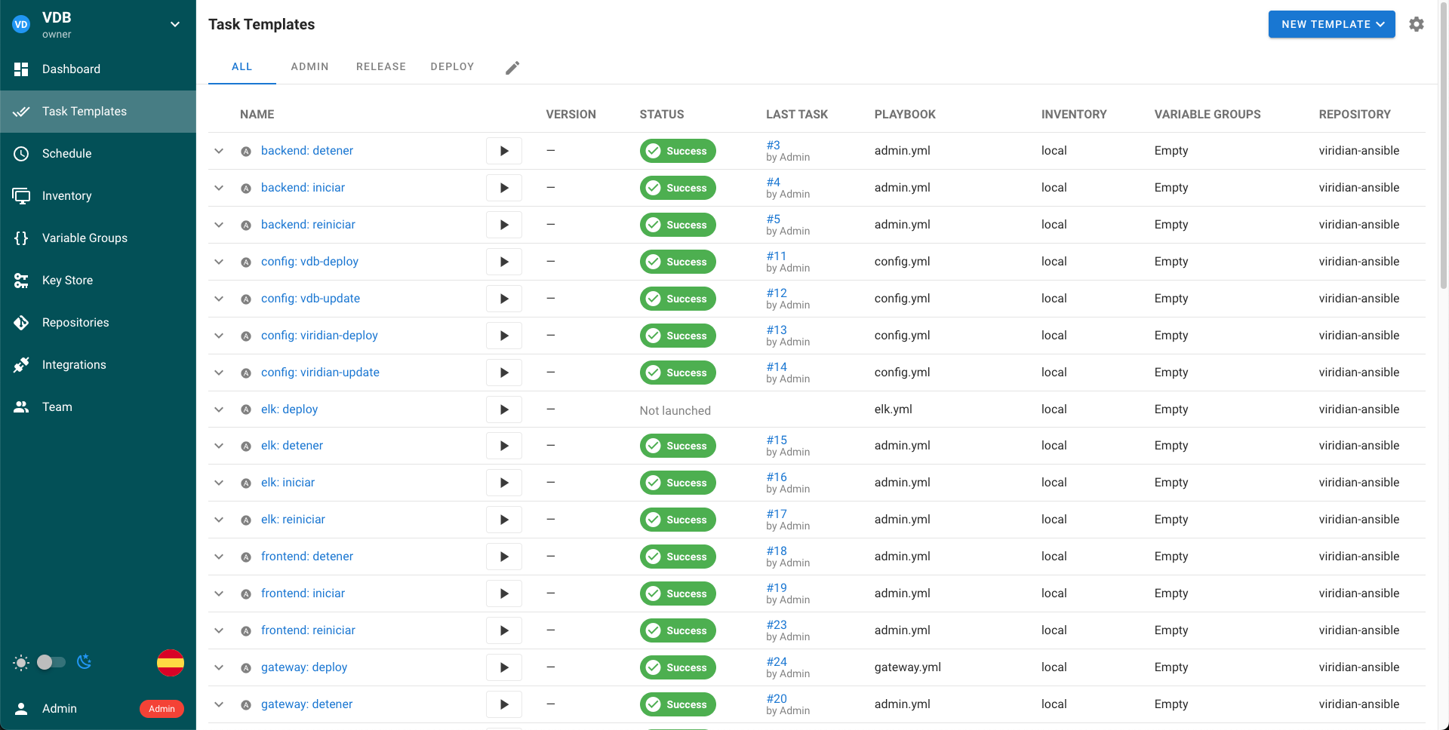
Task: Select the Inventory sidebar icon
Action: click(x=21, y=195)
